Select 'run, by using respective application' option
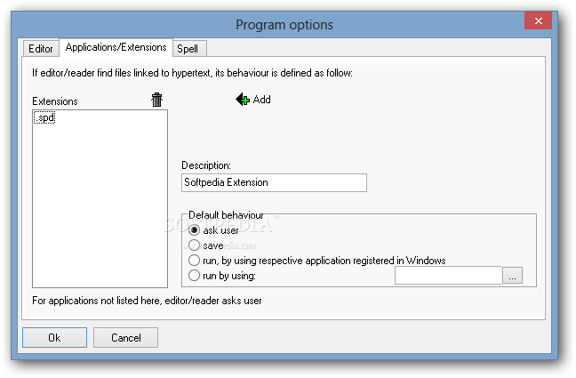Image resolution: width=576 pixels, height=378 pixels. click(194, 261)
